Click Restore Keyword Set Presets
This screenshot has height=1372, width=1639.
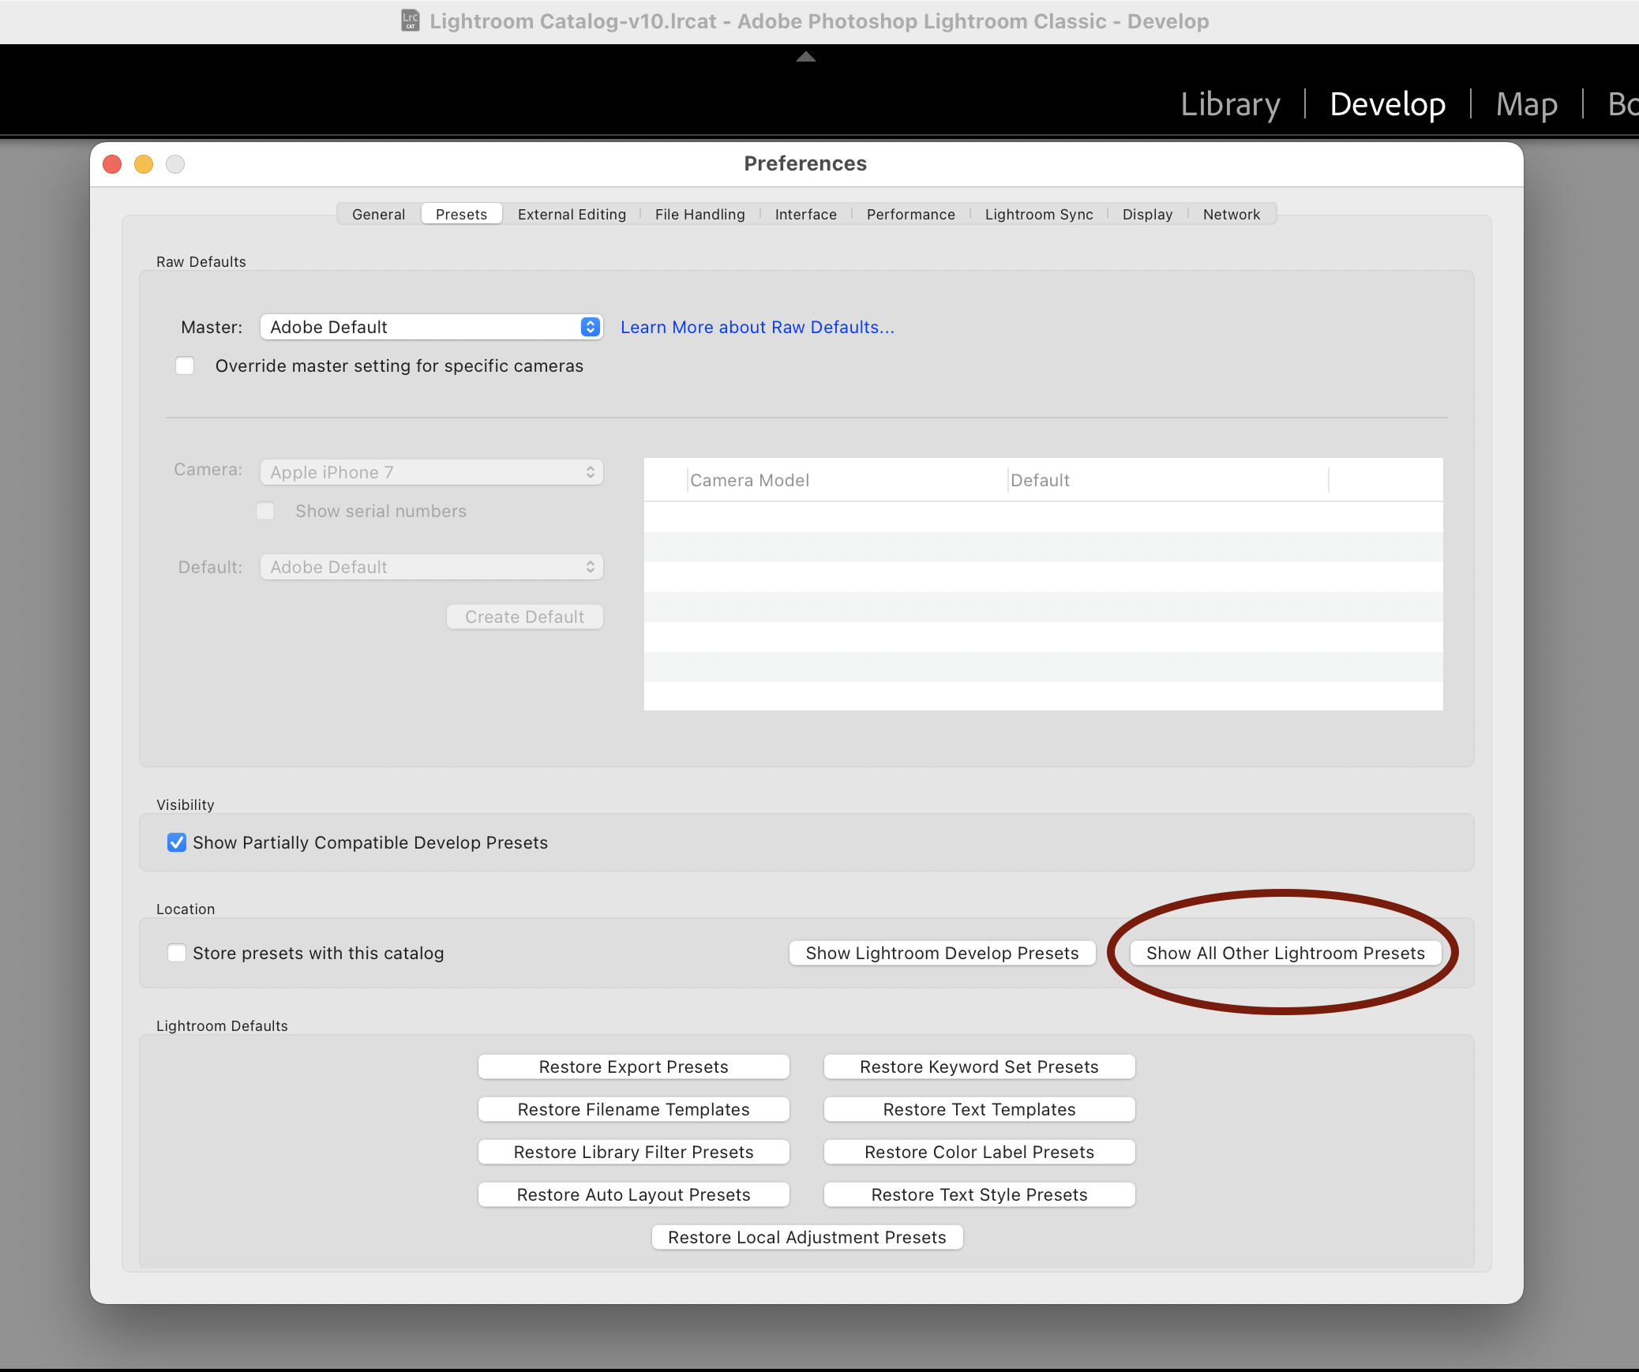coord(979,1066)
